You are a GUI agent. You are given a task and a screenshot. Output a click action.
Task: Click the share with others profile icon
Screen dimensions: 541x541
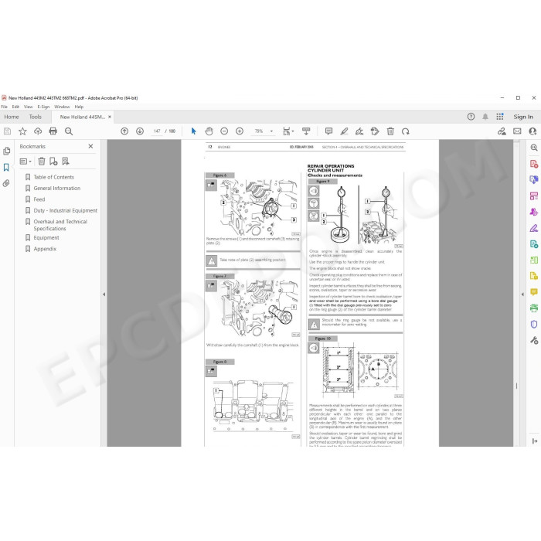click(532, 131)
